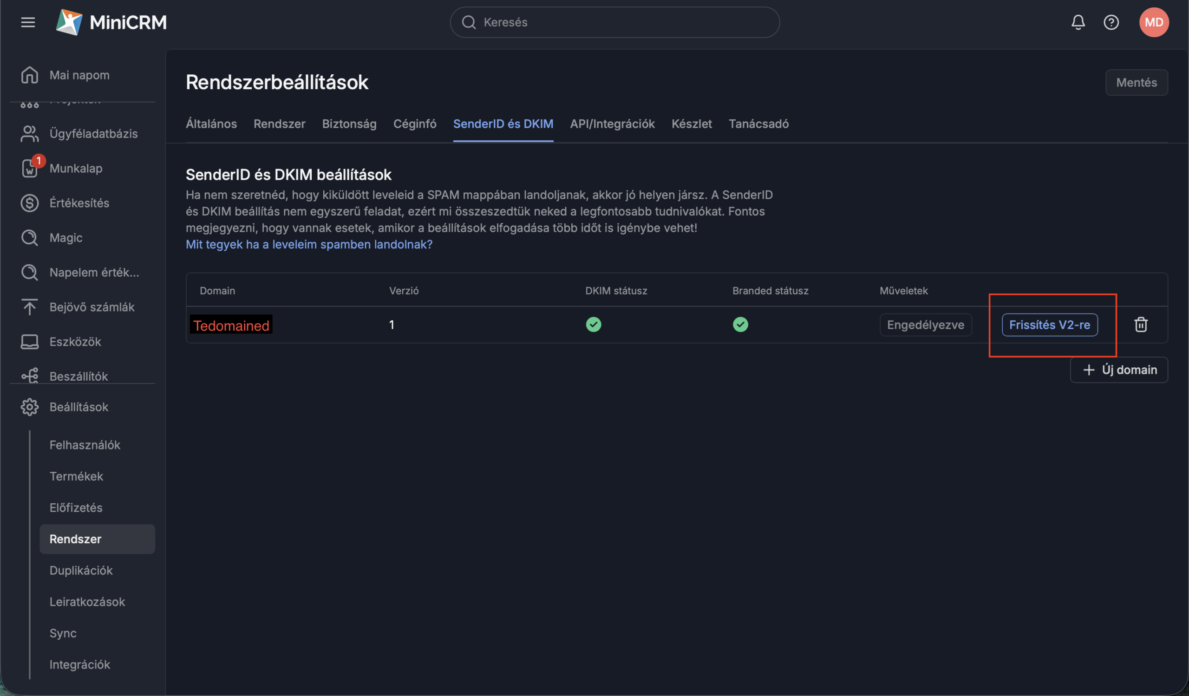Delete domain with the trash icon
Image resolution: width=1189 pixels, height=696 pixels.
pyautogui.click(x=1140, y=325)
